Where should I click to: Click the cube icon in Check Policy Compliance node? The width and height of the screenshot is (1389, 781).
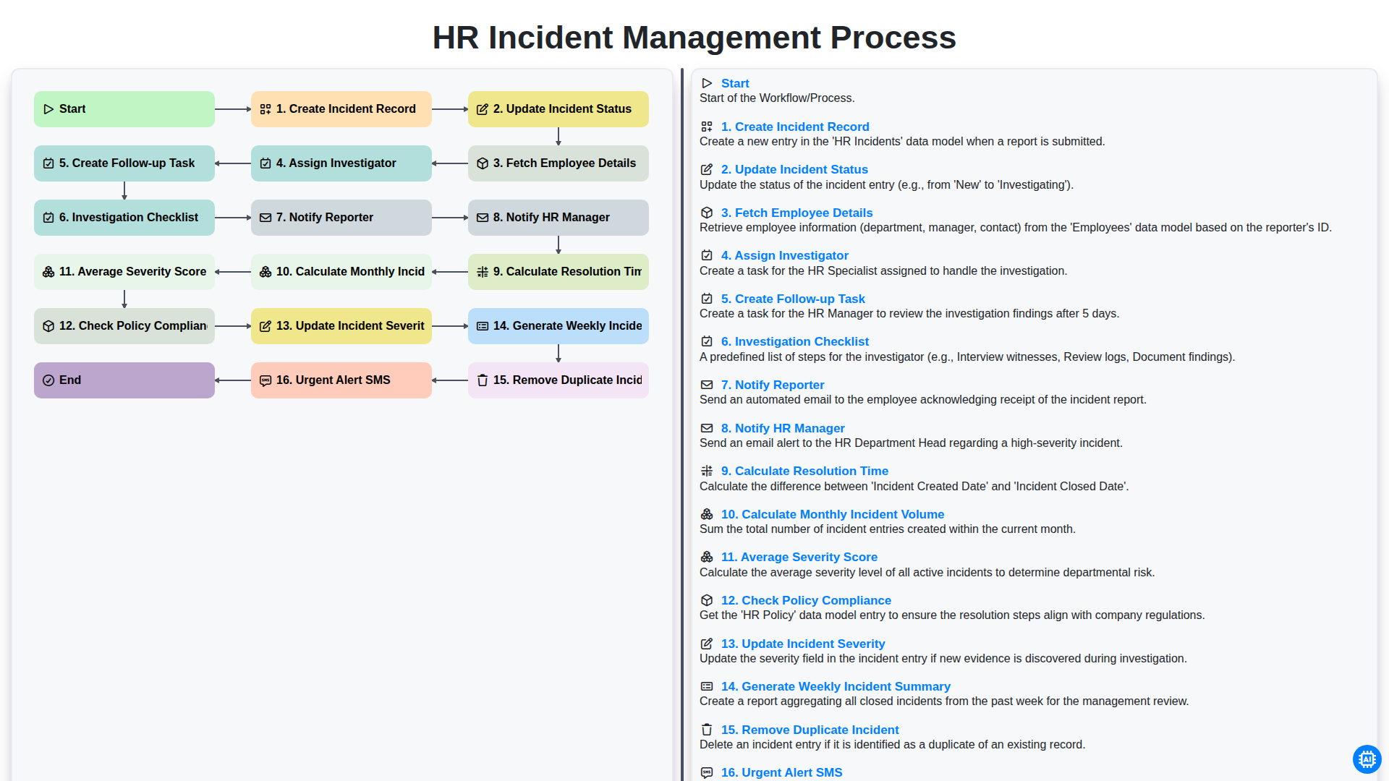(48, 326)
